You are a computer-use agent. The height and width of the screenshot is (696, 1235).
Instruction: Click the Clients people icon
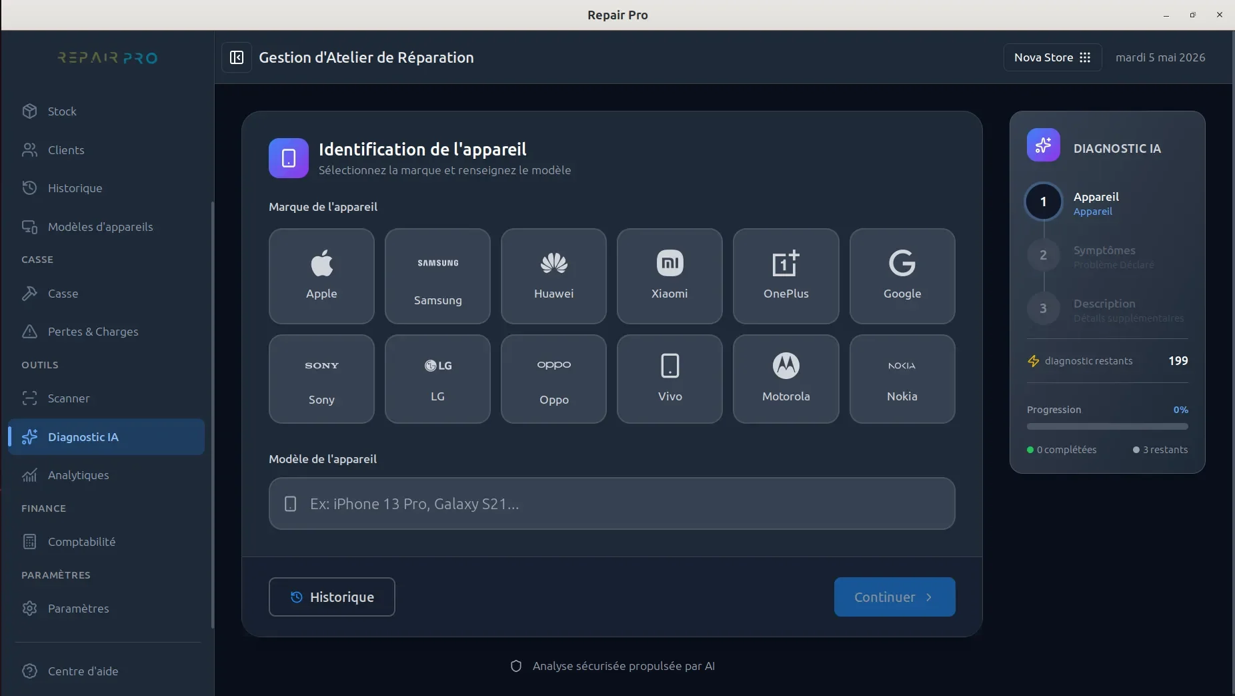tap(29, 150)
